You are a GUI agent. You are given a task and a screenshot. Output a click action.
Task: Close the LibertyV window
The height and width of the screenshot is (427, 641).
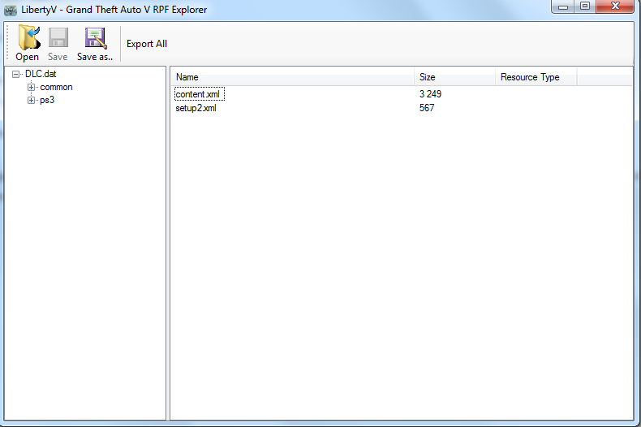pos(615,6)
